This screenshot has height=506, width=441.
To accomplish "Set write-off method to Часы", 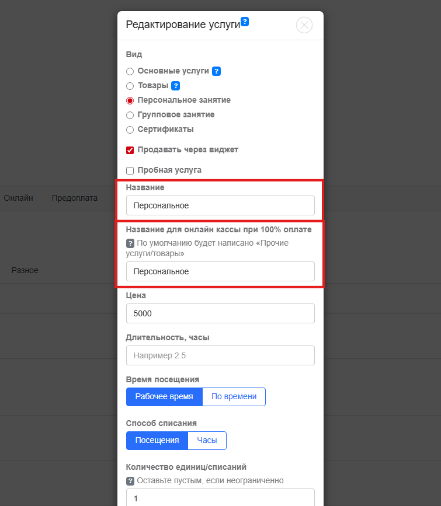I will [x=207, y=441].
